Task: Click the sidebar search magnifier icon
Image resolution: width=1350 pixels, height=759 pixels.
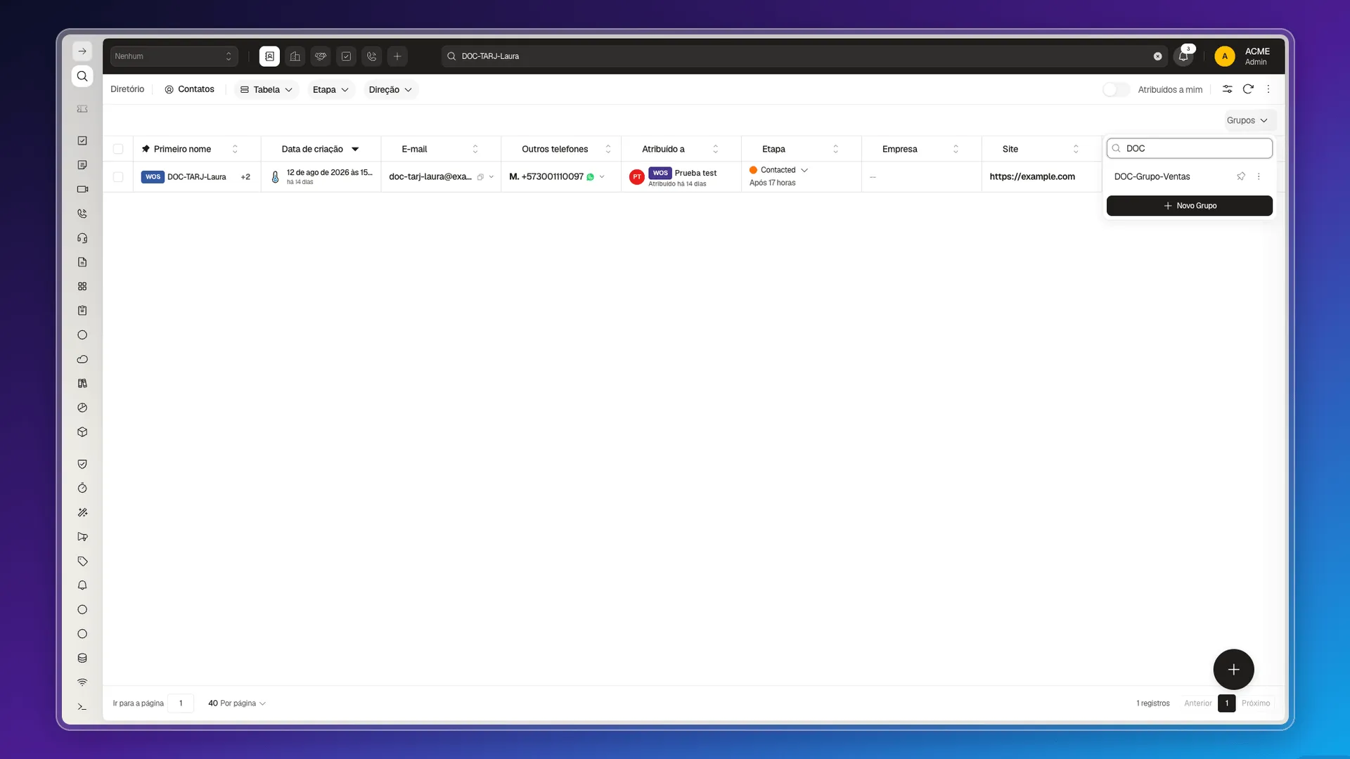Action: (x=82, y=76)
